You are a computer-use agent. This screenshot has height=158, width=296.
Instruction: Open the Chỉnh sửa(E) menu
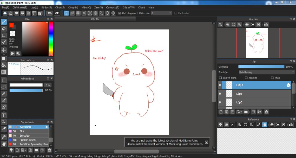(20, 8)
